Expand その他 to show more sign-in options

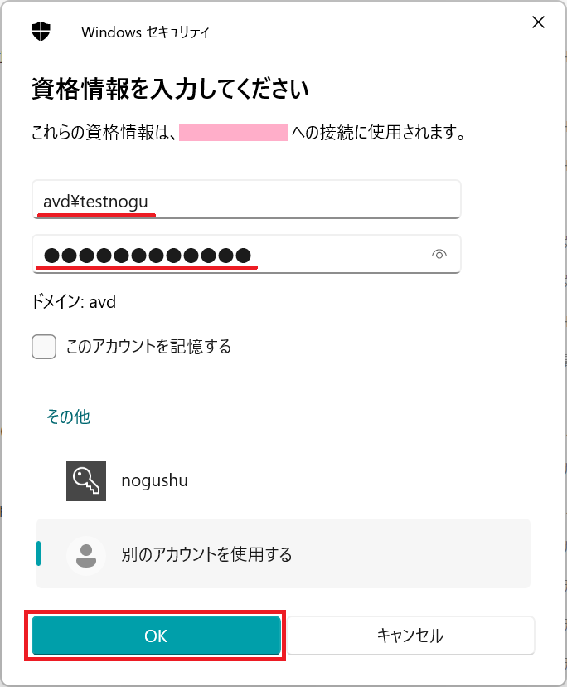(66, 417)
